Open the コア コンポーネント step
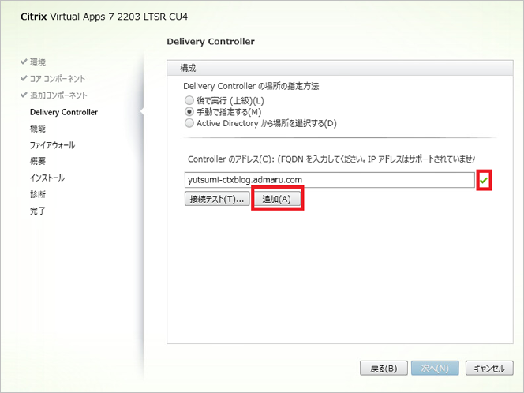The height and width of the screenshot is (393, 524). pos(58,79)
